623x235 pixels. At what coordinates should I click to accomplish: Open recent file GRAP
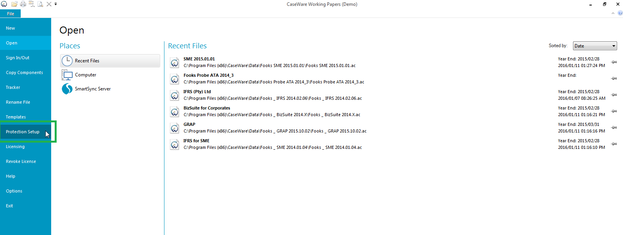click(189, 125)
